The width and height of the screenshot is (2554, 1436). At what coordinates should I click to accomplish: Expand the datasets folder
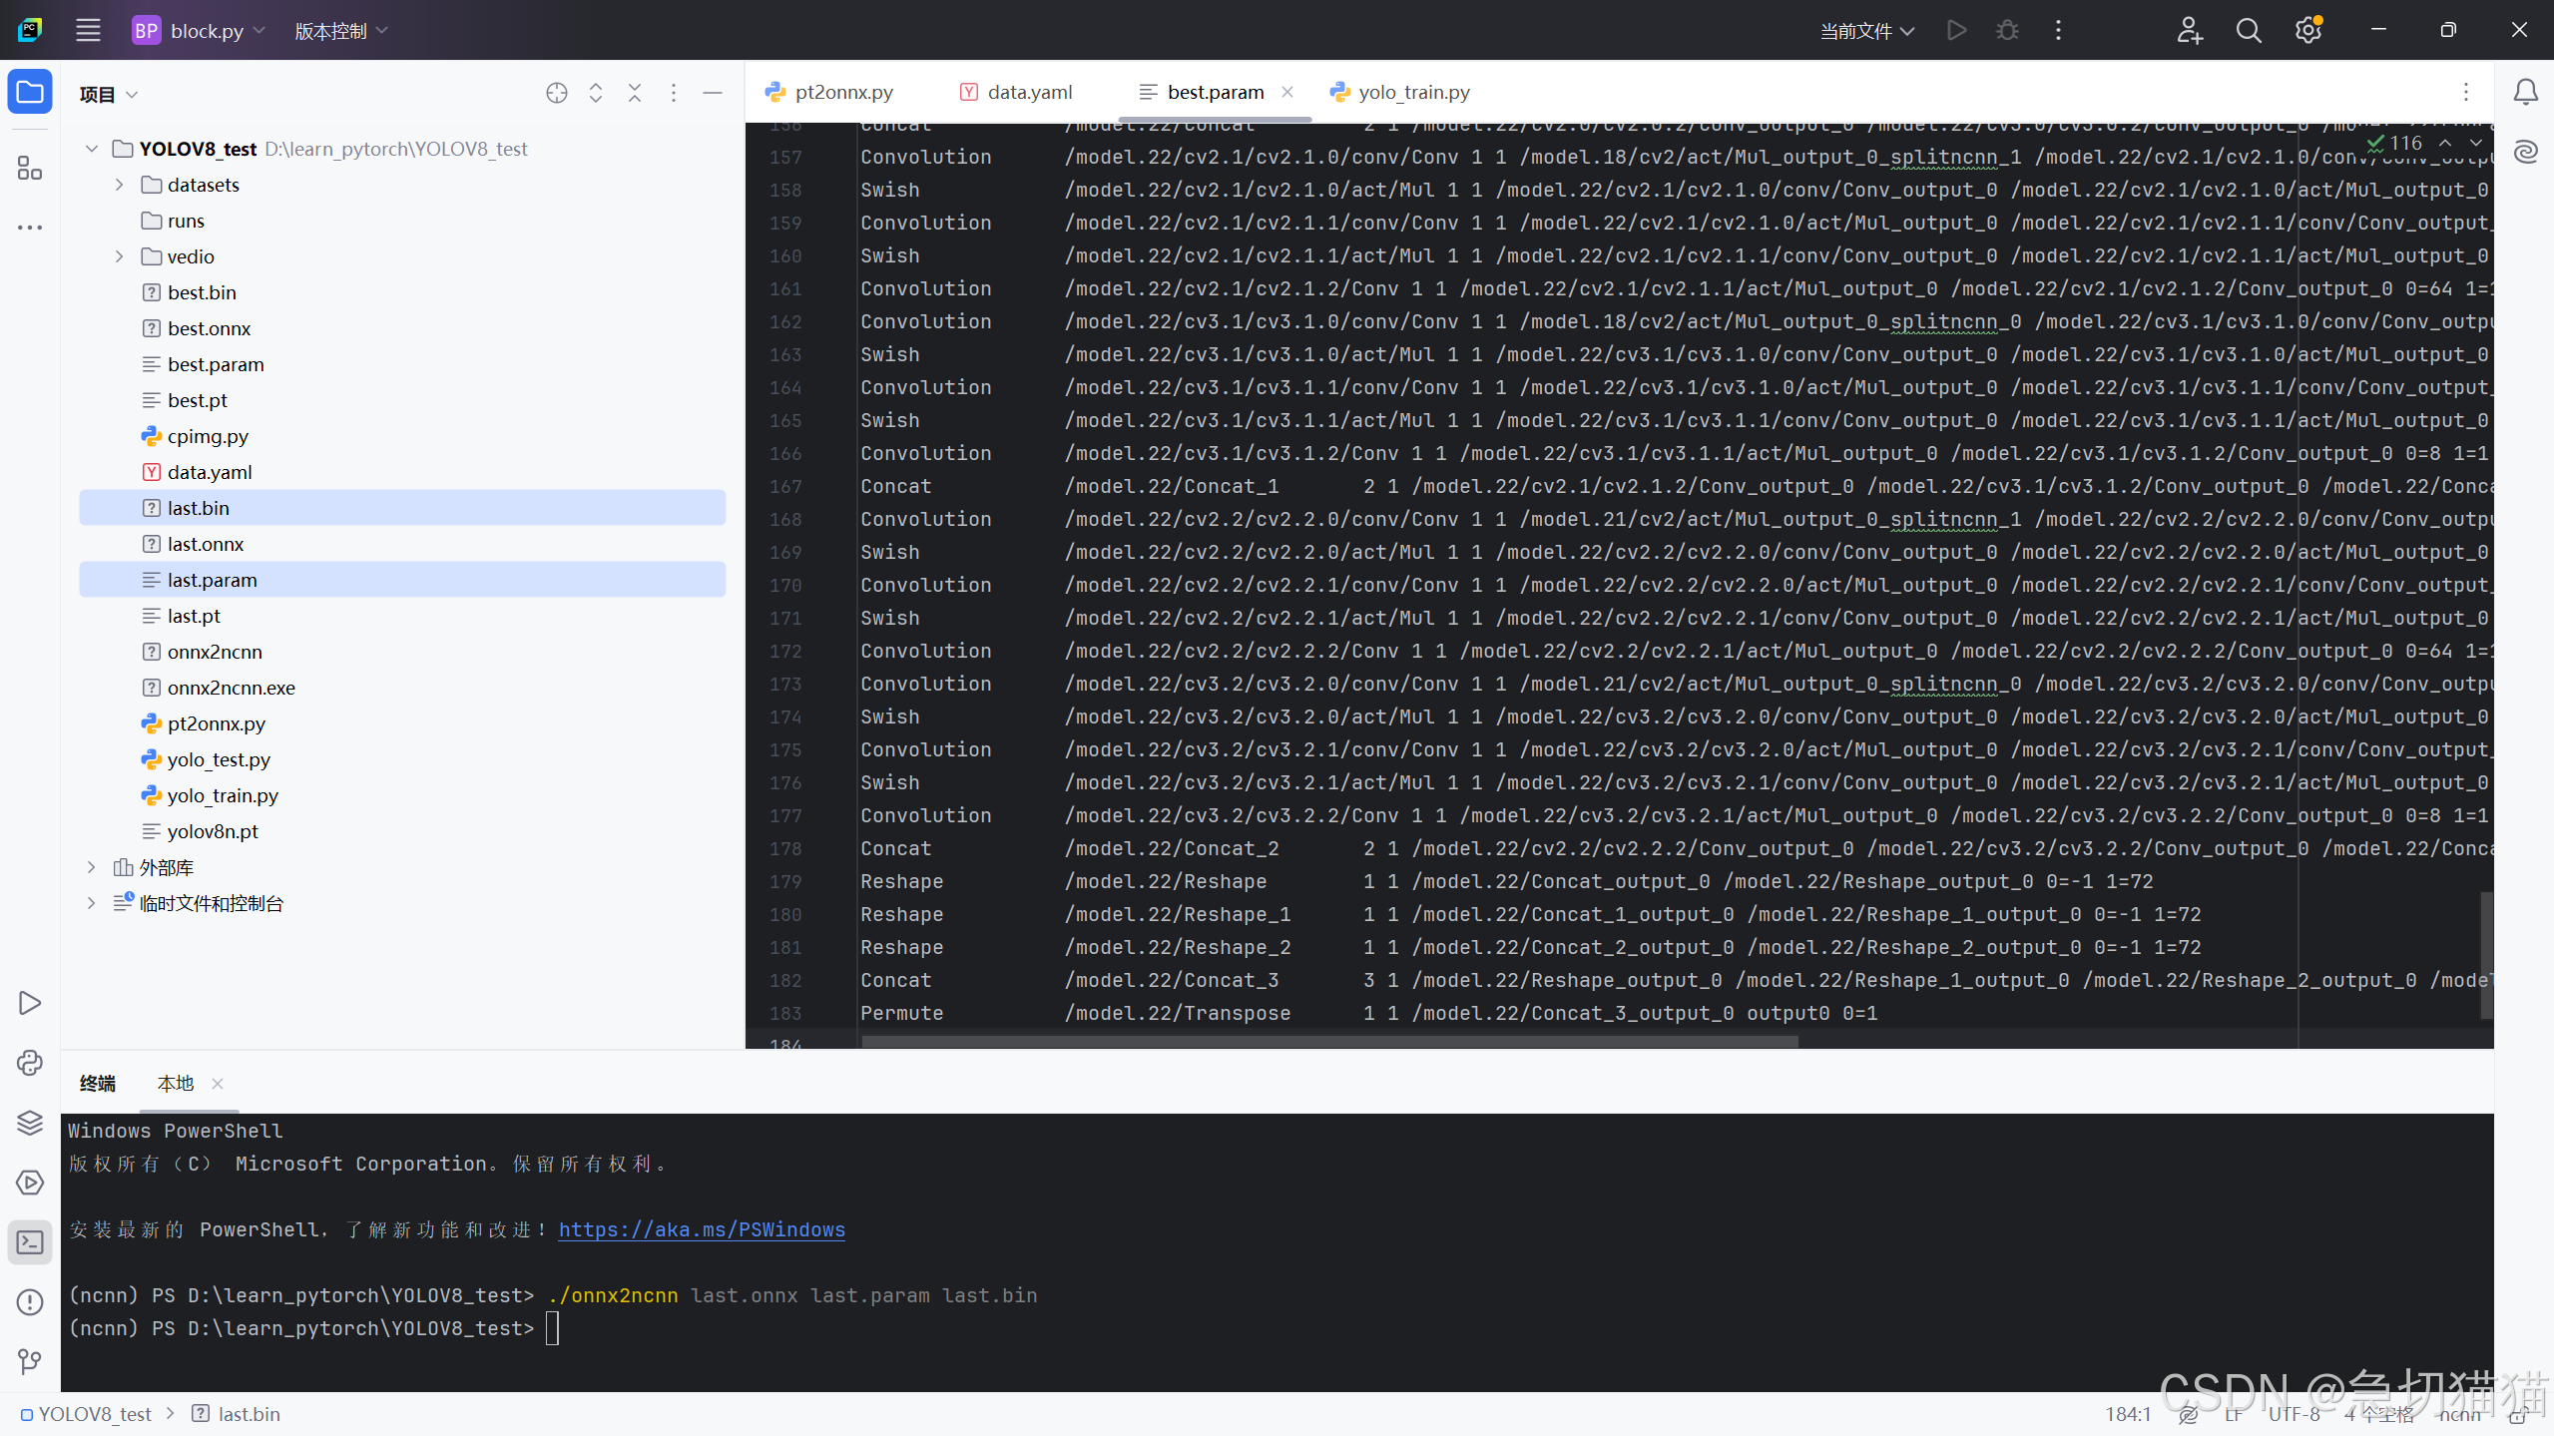pos(120,185)
